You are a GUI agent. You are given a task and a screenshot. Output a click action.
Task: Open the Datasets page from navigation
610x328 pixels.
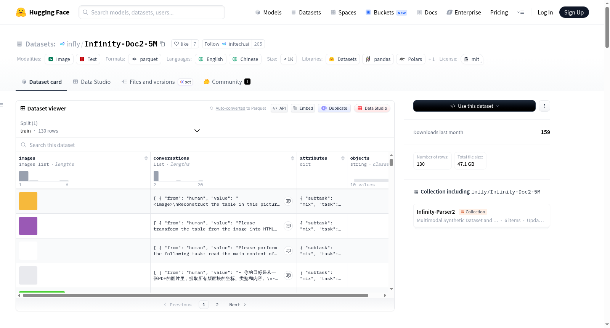306,12
